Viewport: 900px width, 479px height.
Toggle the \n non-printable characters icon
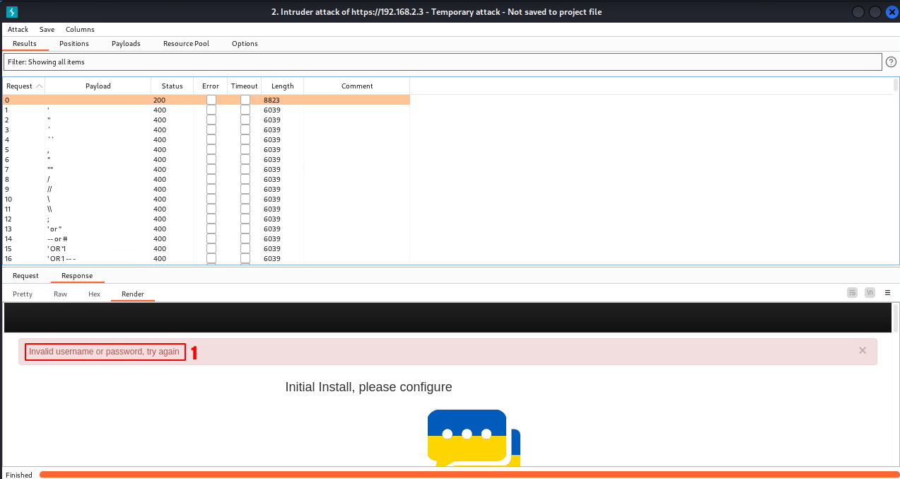(x=870, y=293)
